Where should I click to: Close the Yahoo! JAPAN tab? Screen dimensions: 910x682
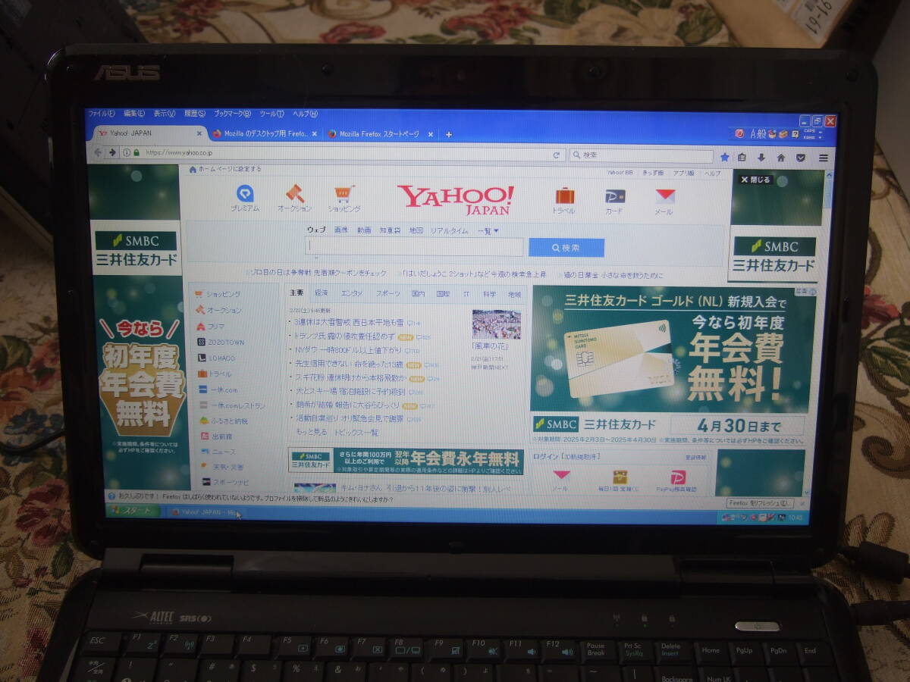(199, 133)
